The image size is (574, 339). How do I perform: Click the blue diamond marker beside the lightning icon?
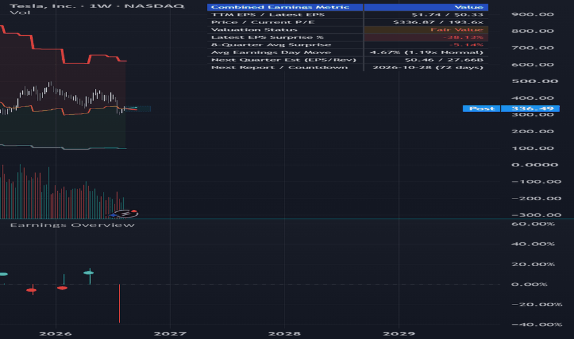click(x=113, y=215)
